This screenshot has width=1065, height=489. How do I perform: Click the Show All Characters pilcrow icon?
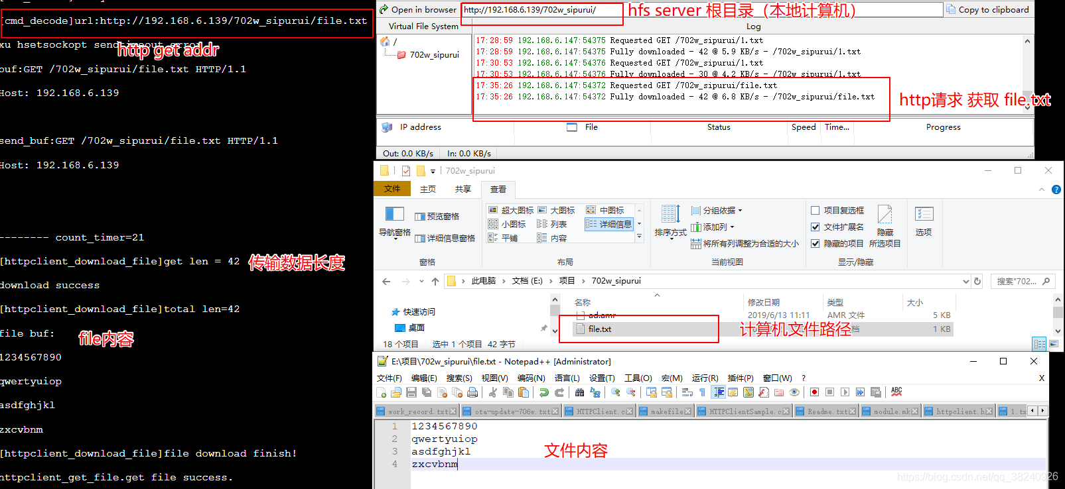click(702, 392)
